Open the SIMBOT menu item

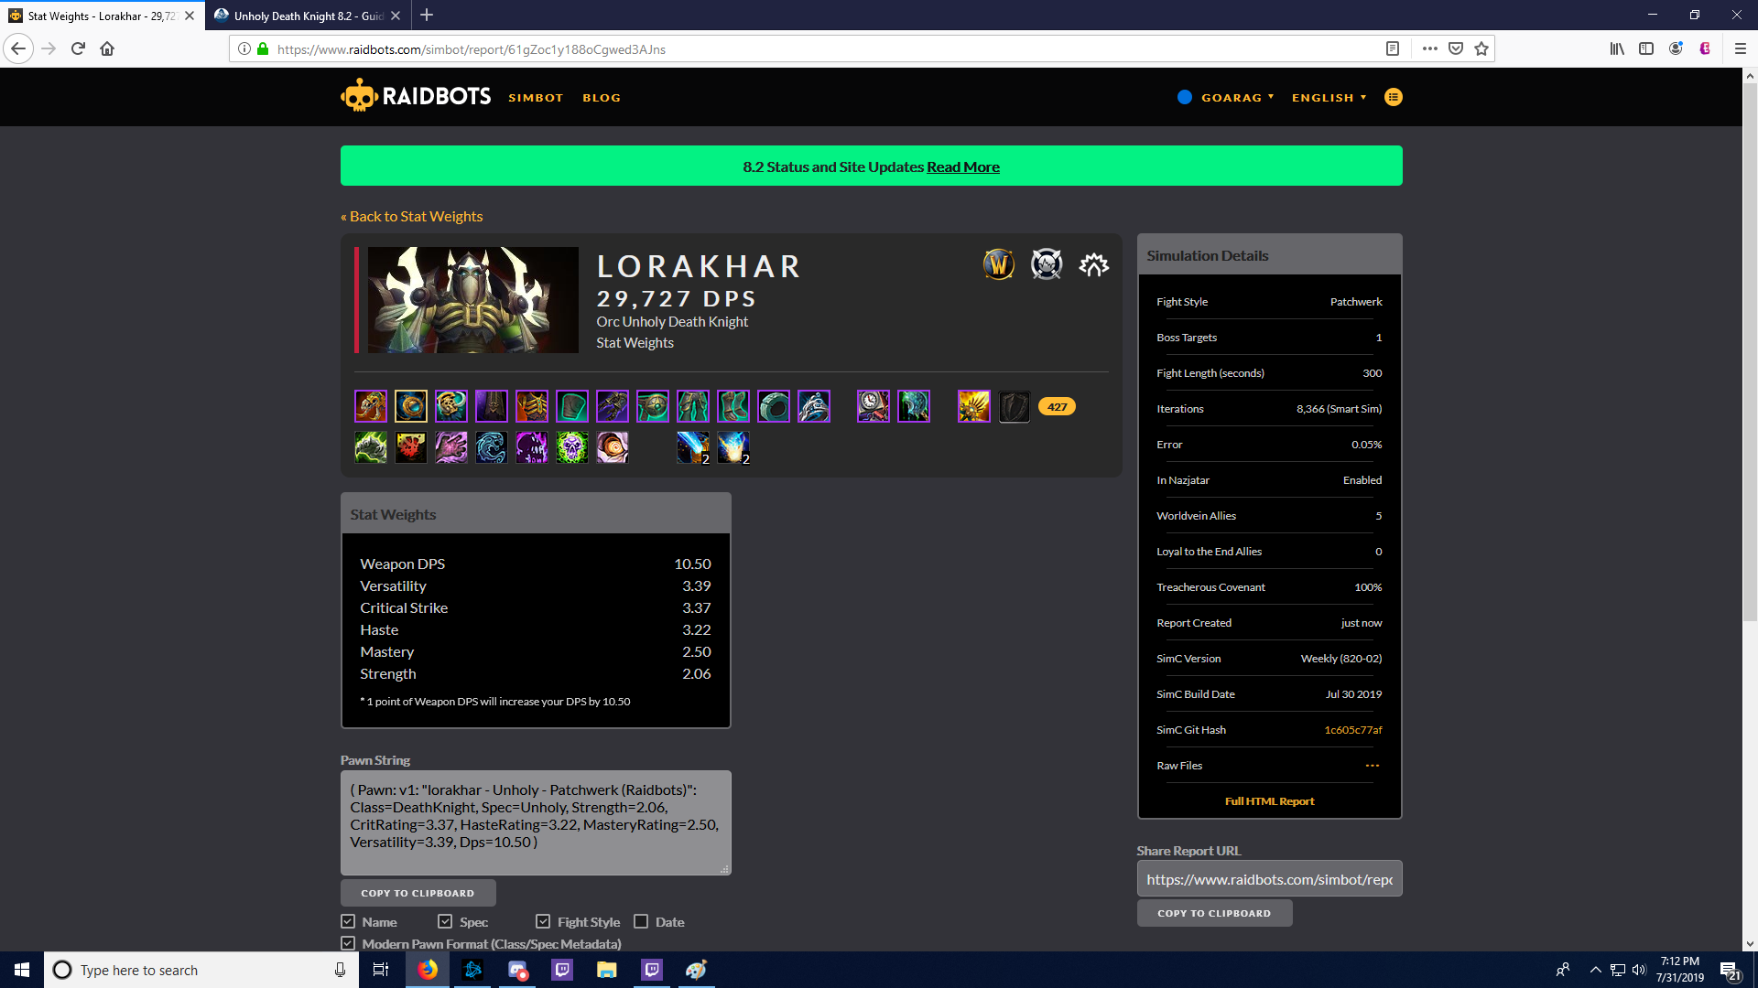(536, 97)
